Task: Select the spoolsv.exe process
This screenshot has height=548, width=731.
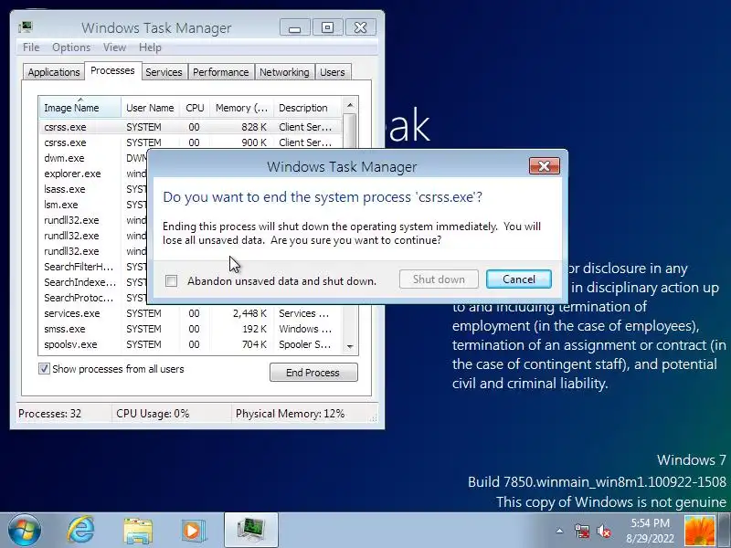Action: [x=190, y=344]
